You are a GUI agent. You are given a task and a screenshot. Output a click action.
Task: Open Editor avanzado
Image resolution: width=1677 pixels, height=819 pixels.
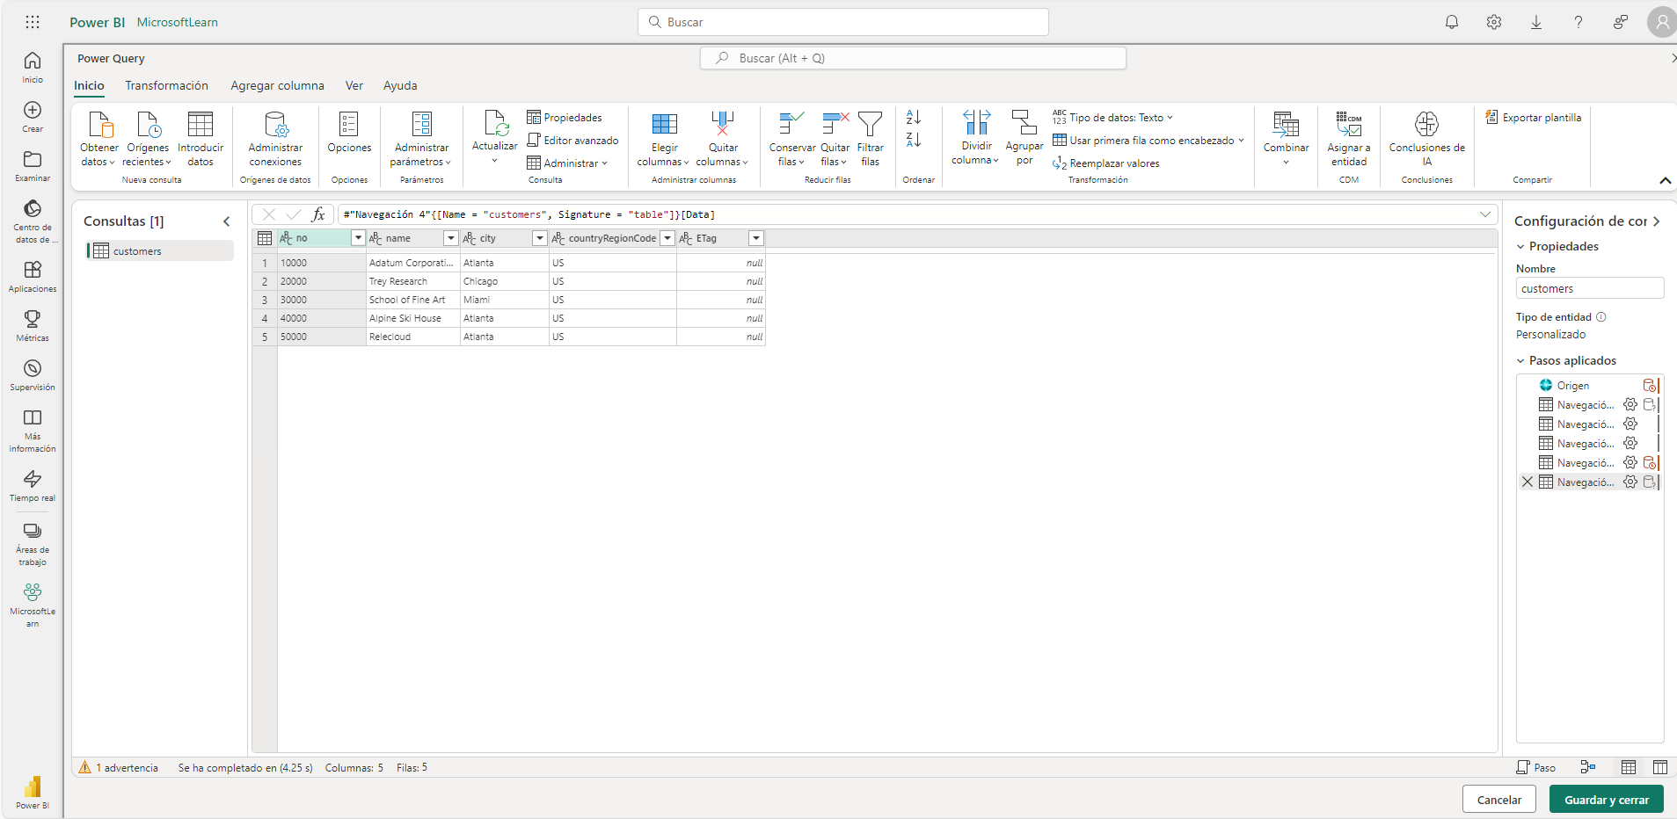(x=572, y=141)
